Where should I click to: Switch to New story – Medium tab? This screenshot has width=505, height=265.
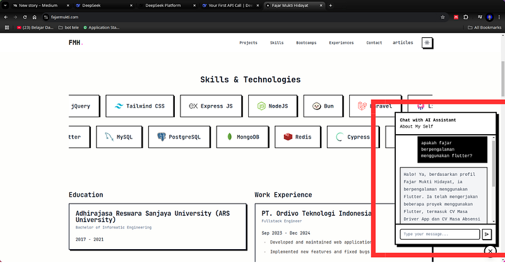(38, 6)
